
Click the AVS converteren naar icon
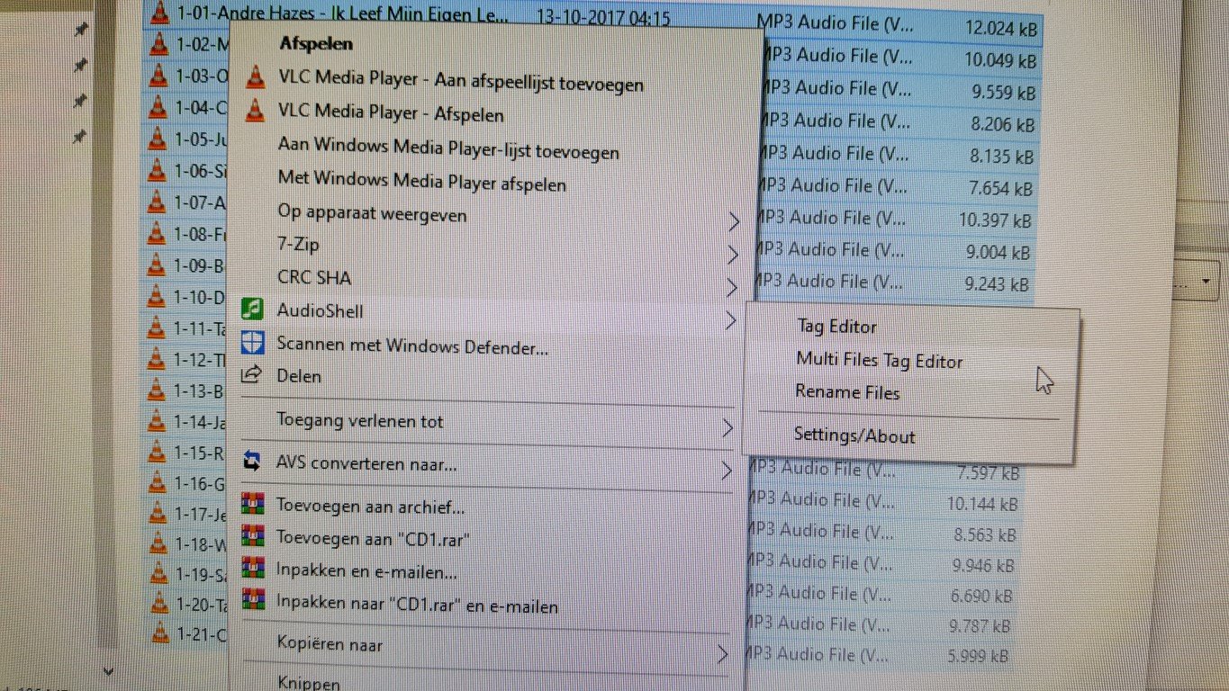(x=254, y=463)
